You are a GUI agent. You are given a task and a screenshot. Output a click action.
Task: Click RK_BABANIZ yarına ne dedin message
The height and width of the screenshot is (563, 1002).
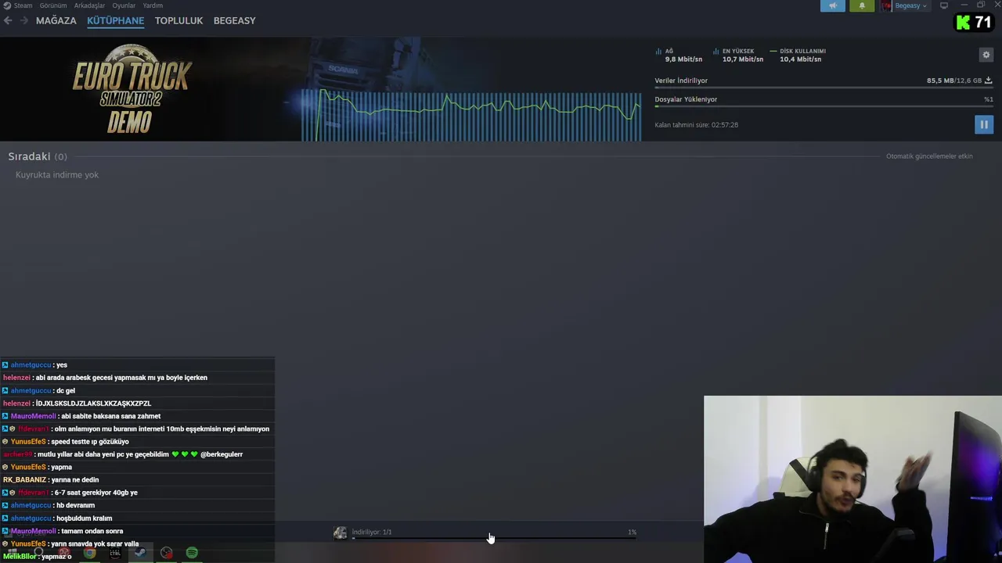(x=51, y=480)
